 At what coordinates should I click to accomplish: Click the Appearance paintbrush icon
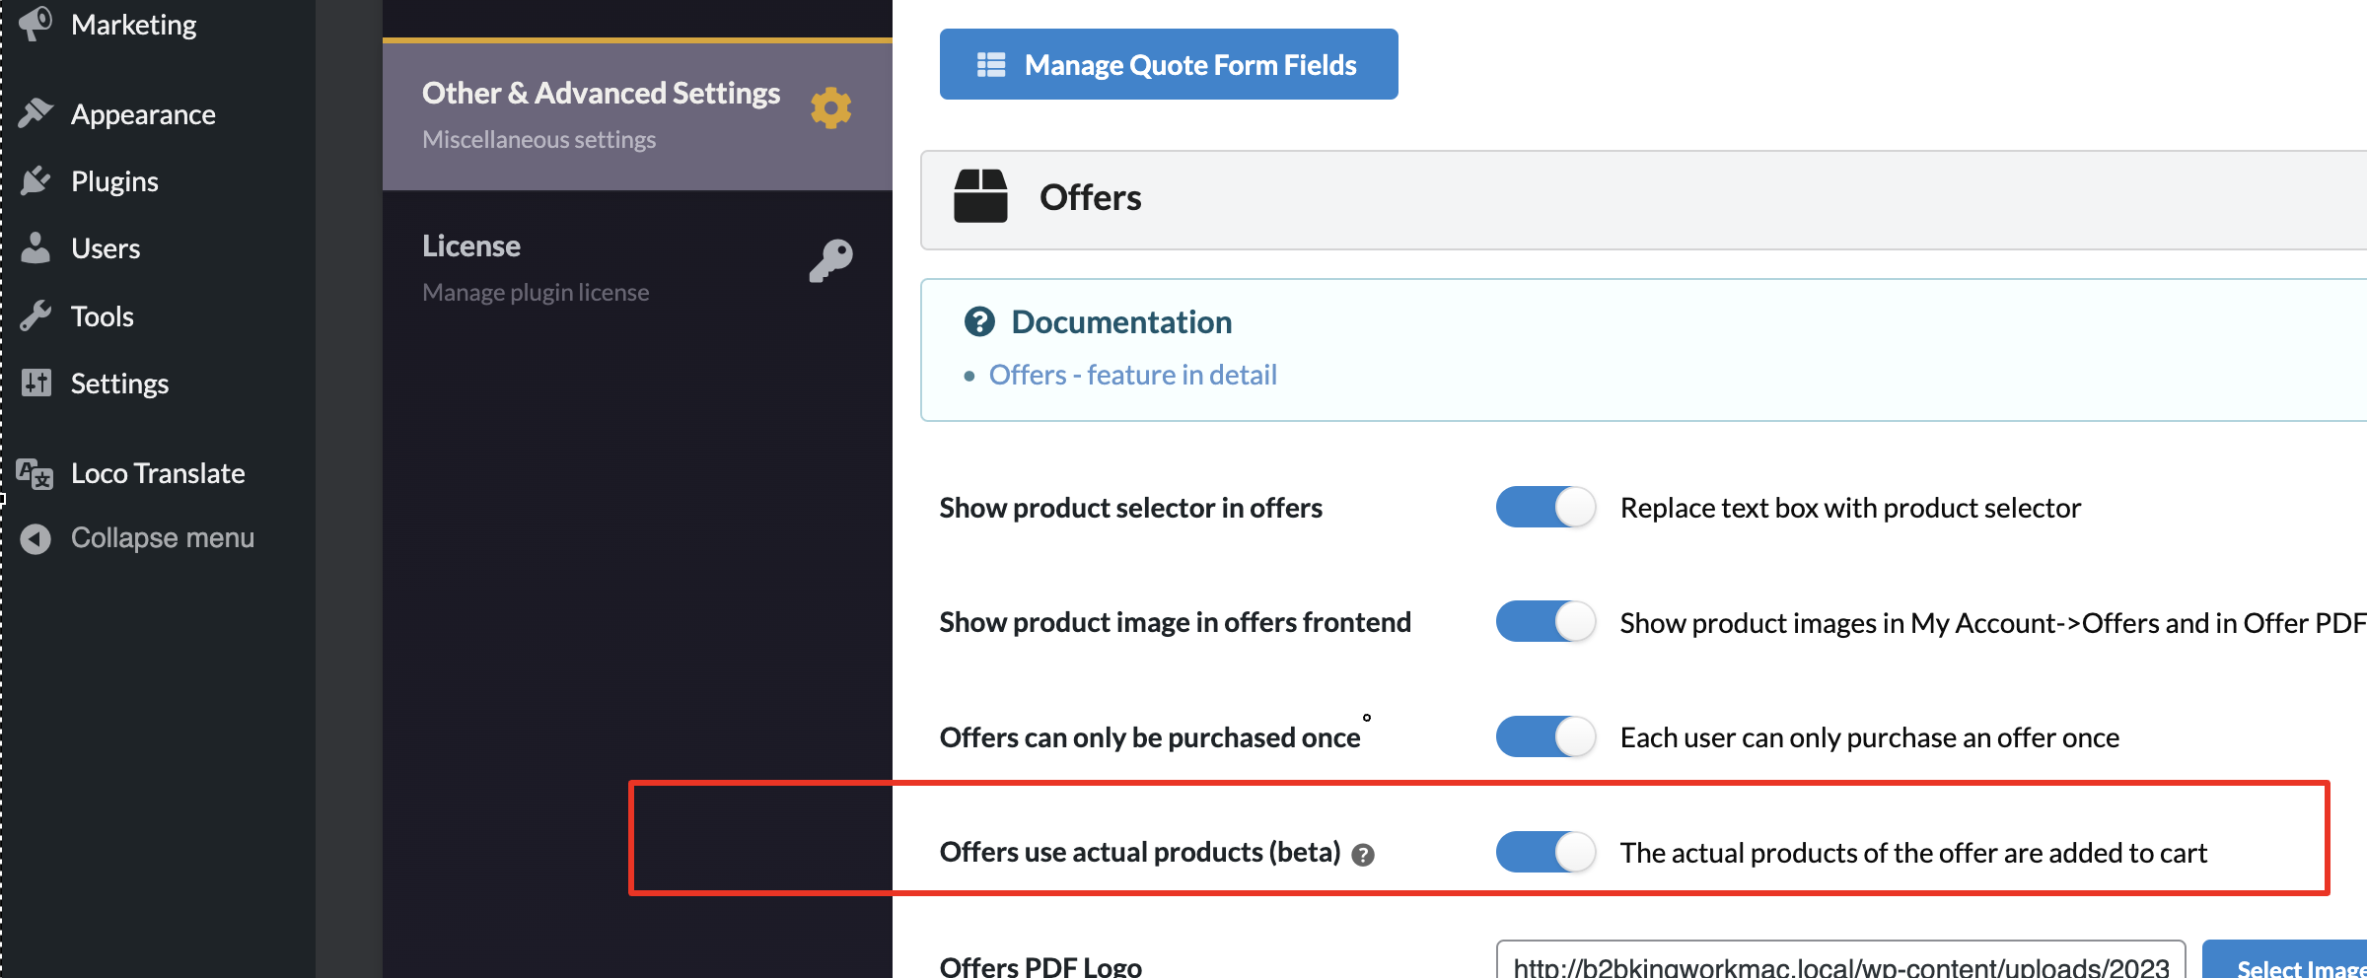point(36,113)
